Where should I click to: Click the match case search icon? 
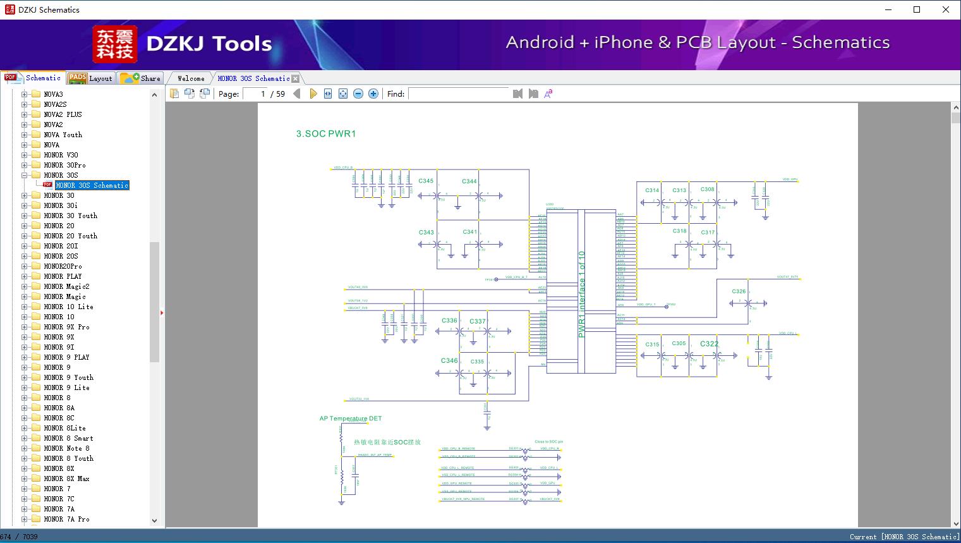pos(548,94)
